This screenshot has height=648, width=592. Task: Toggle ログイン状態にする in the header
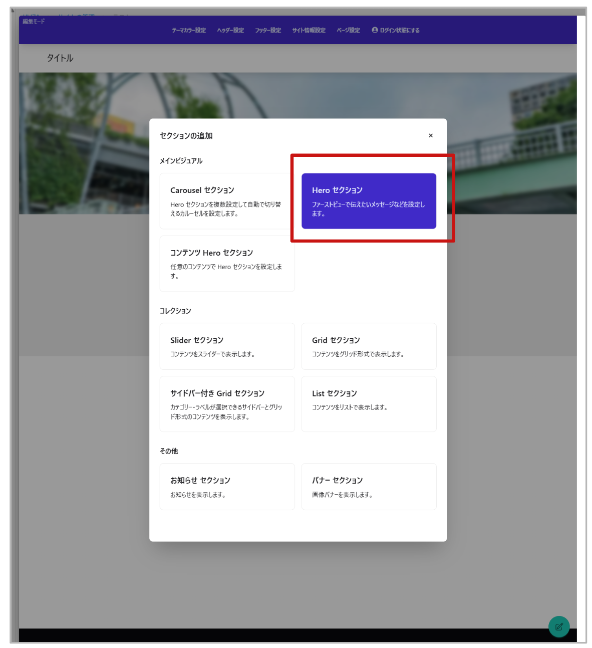[x=396, y=30]
